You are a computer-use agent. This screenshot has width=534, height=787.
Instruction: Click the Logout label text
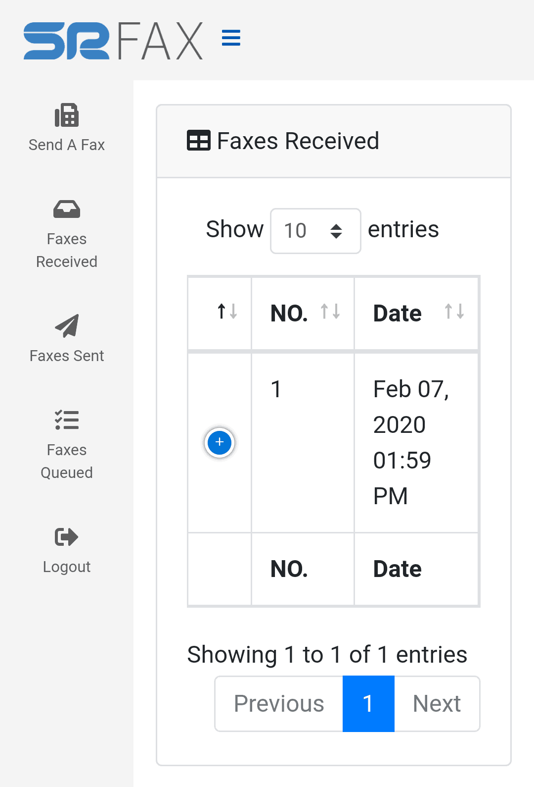point(67,566)
